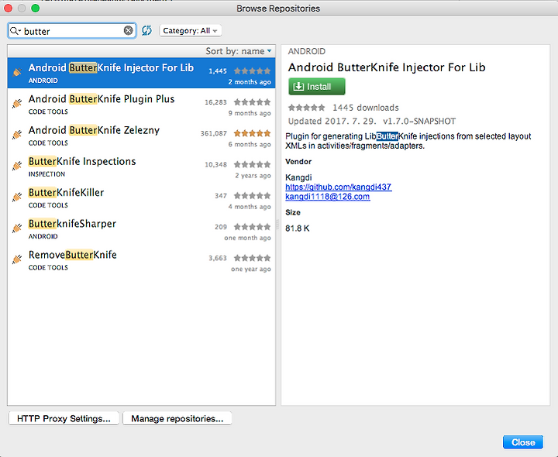The width and height of the screenshot is (558, 457).
Task: Select Android ButterKnife Zelezny plugin
Action: [141, 136]
